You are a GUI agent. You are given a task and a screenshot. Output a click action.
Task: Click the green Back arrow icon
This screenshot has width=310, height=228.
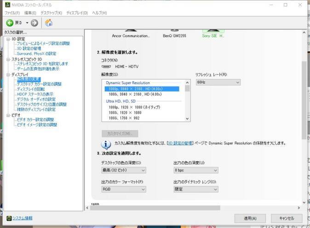click(x=10, y=23)
